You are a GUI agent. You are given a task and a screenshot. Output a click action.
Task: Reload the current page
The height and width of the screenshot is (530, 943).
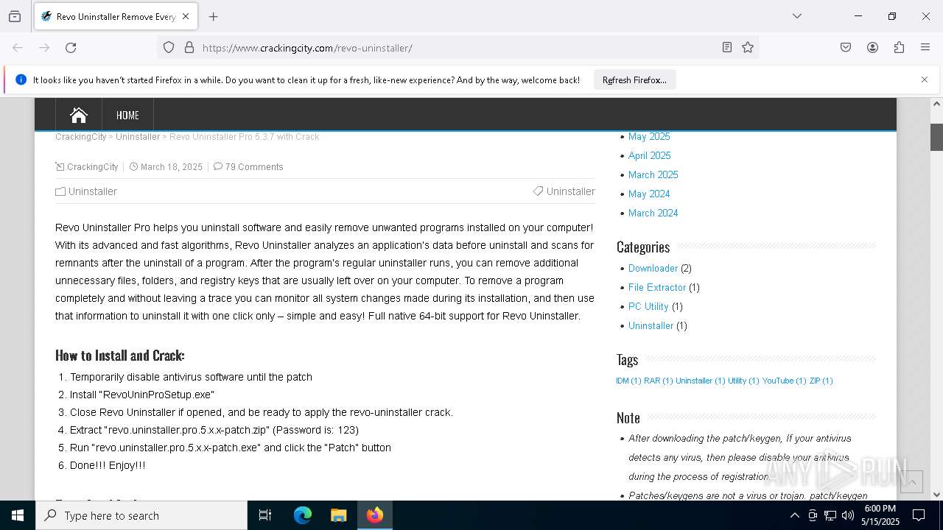tap(71, 48)
